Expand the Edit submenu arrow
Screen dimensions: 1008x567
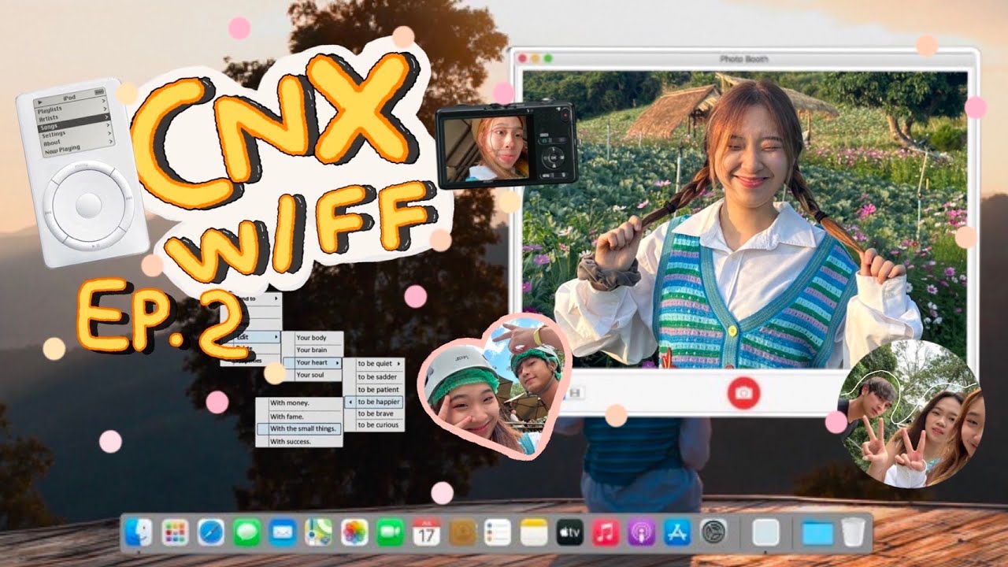pyautogui.click(x=276, y=336)
